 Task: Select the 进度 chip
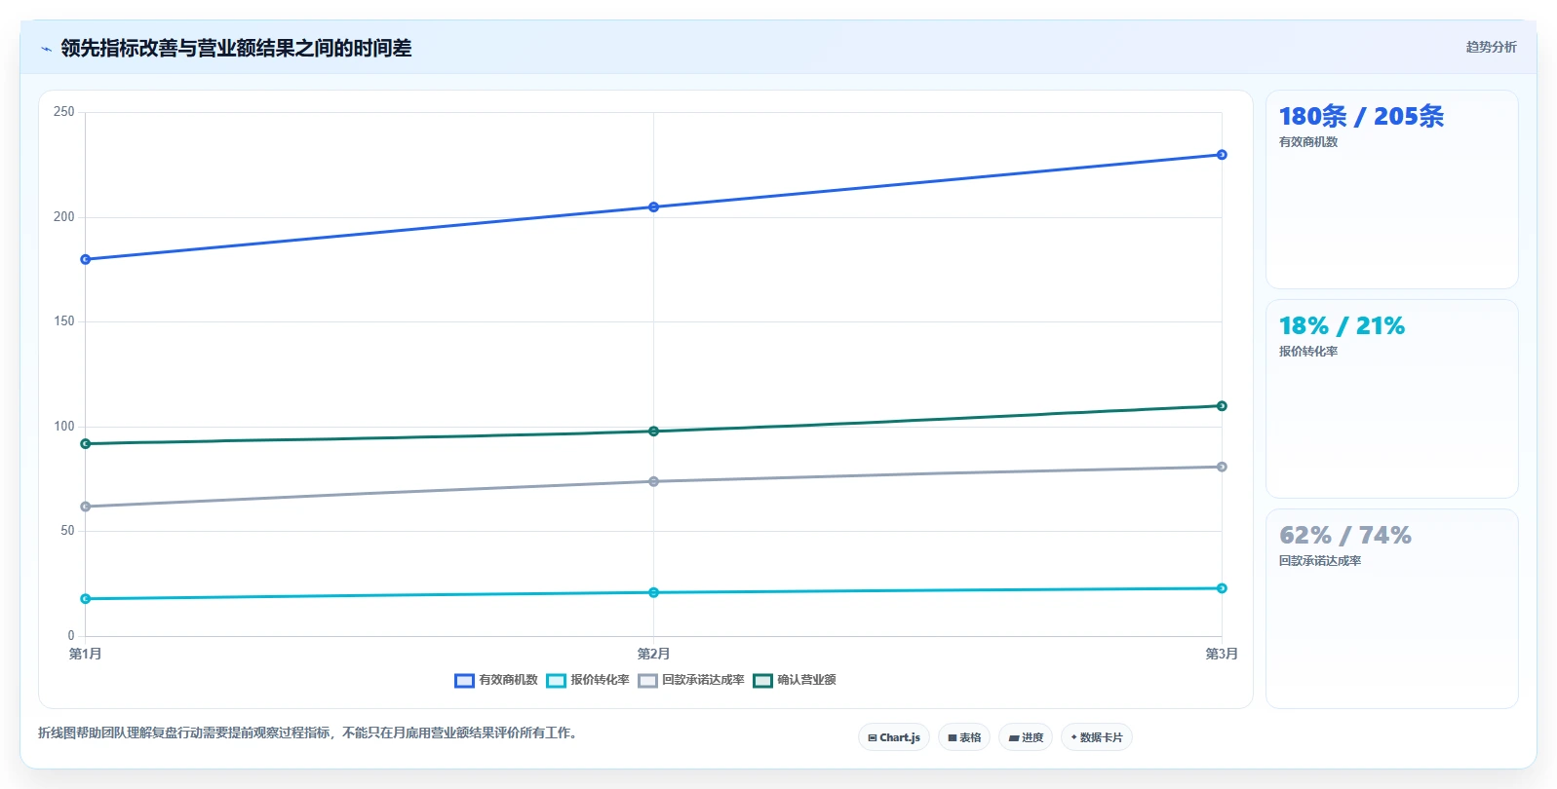click(x=1026, y=737)
